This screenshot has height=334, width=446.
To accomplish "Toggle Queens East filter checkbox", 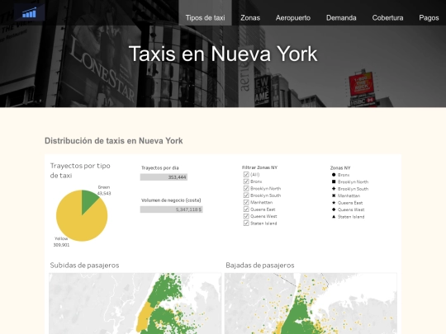I will click(x=246, y=209).
